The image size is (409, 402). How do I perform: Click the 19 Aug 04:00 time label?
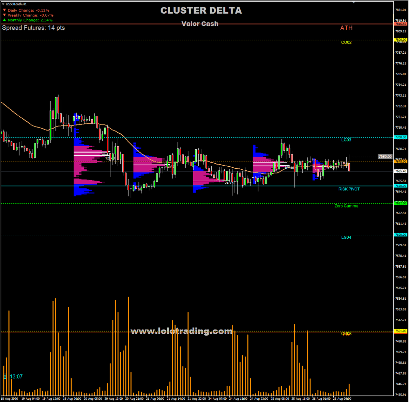(x=31, y=399)
